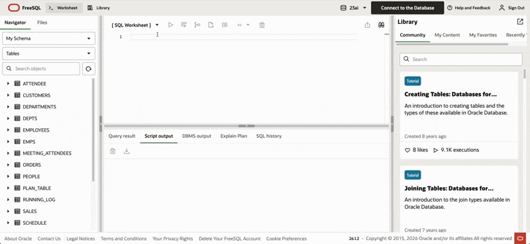Expand the DEPARTMENTS table node
This screenshot has height=244, width=530.
pyautogui.click(x=8, y=107)
